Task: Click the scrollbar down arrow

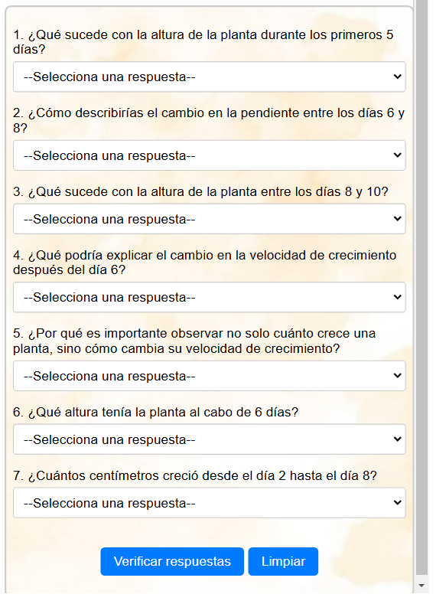Action: click(421, 586)
